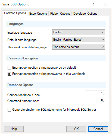
Task: Open This workbook data language dropdown
Action: click(x=79, y=47)
